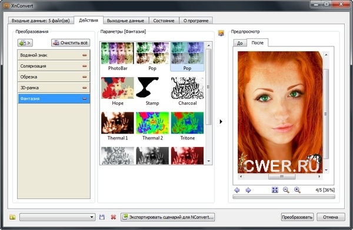Viewport: 353px width, 230px height.
Task: Select the Соляризация action row
Action: click(54, 66)
